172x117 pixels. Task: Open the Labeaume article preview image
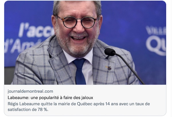[85, 43]
